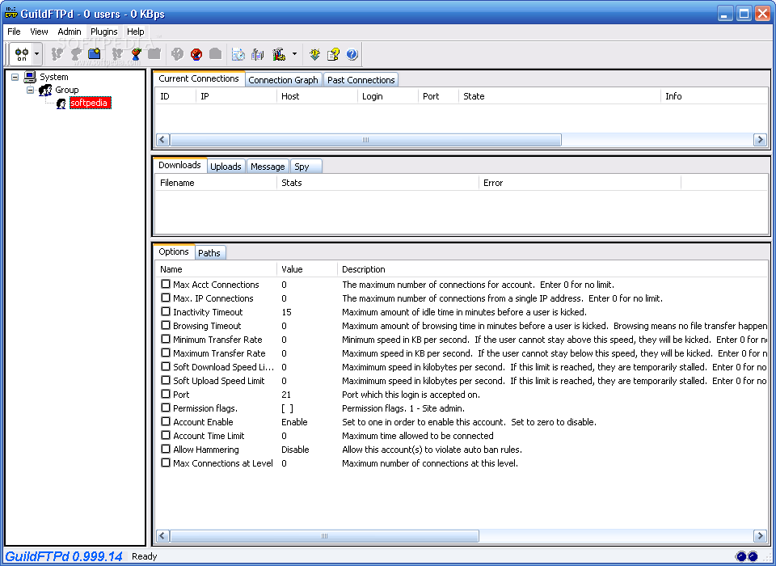This screenshot has height=566, width=776.
Task: Click the user icon beside softpedia
Action: [61, 103]
